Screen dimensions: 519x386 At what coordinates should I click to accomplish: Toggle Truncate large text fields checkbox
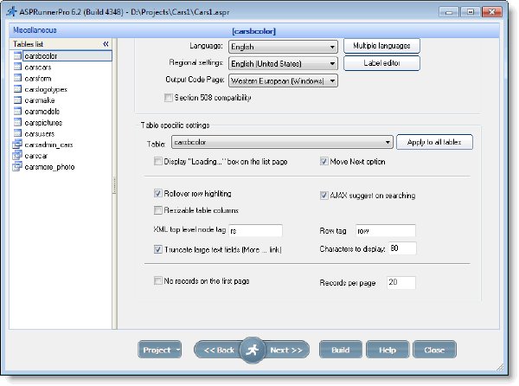point(158,249)
